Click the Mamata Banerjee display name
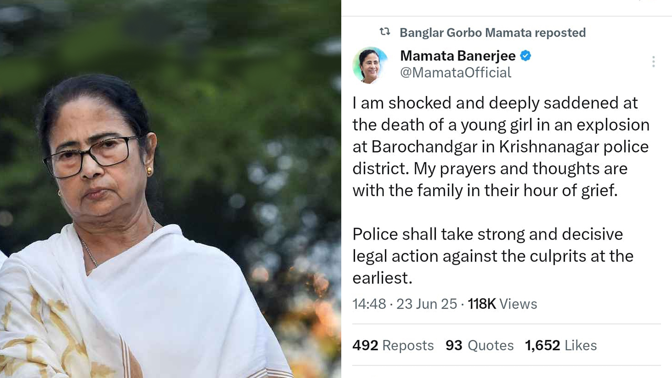 [458, 56]
